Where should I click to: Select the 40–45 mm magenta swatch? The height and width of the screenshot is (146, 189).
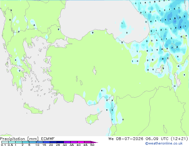pos(81,142)
